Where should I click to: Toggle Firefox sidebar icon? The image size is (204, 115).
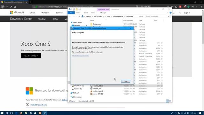pyautogui.click(x=176, y=7)
